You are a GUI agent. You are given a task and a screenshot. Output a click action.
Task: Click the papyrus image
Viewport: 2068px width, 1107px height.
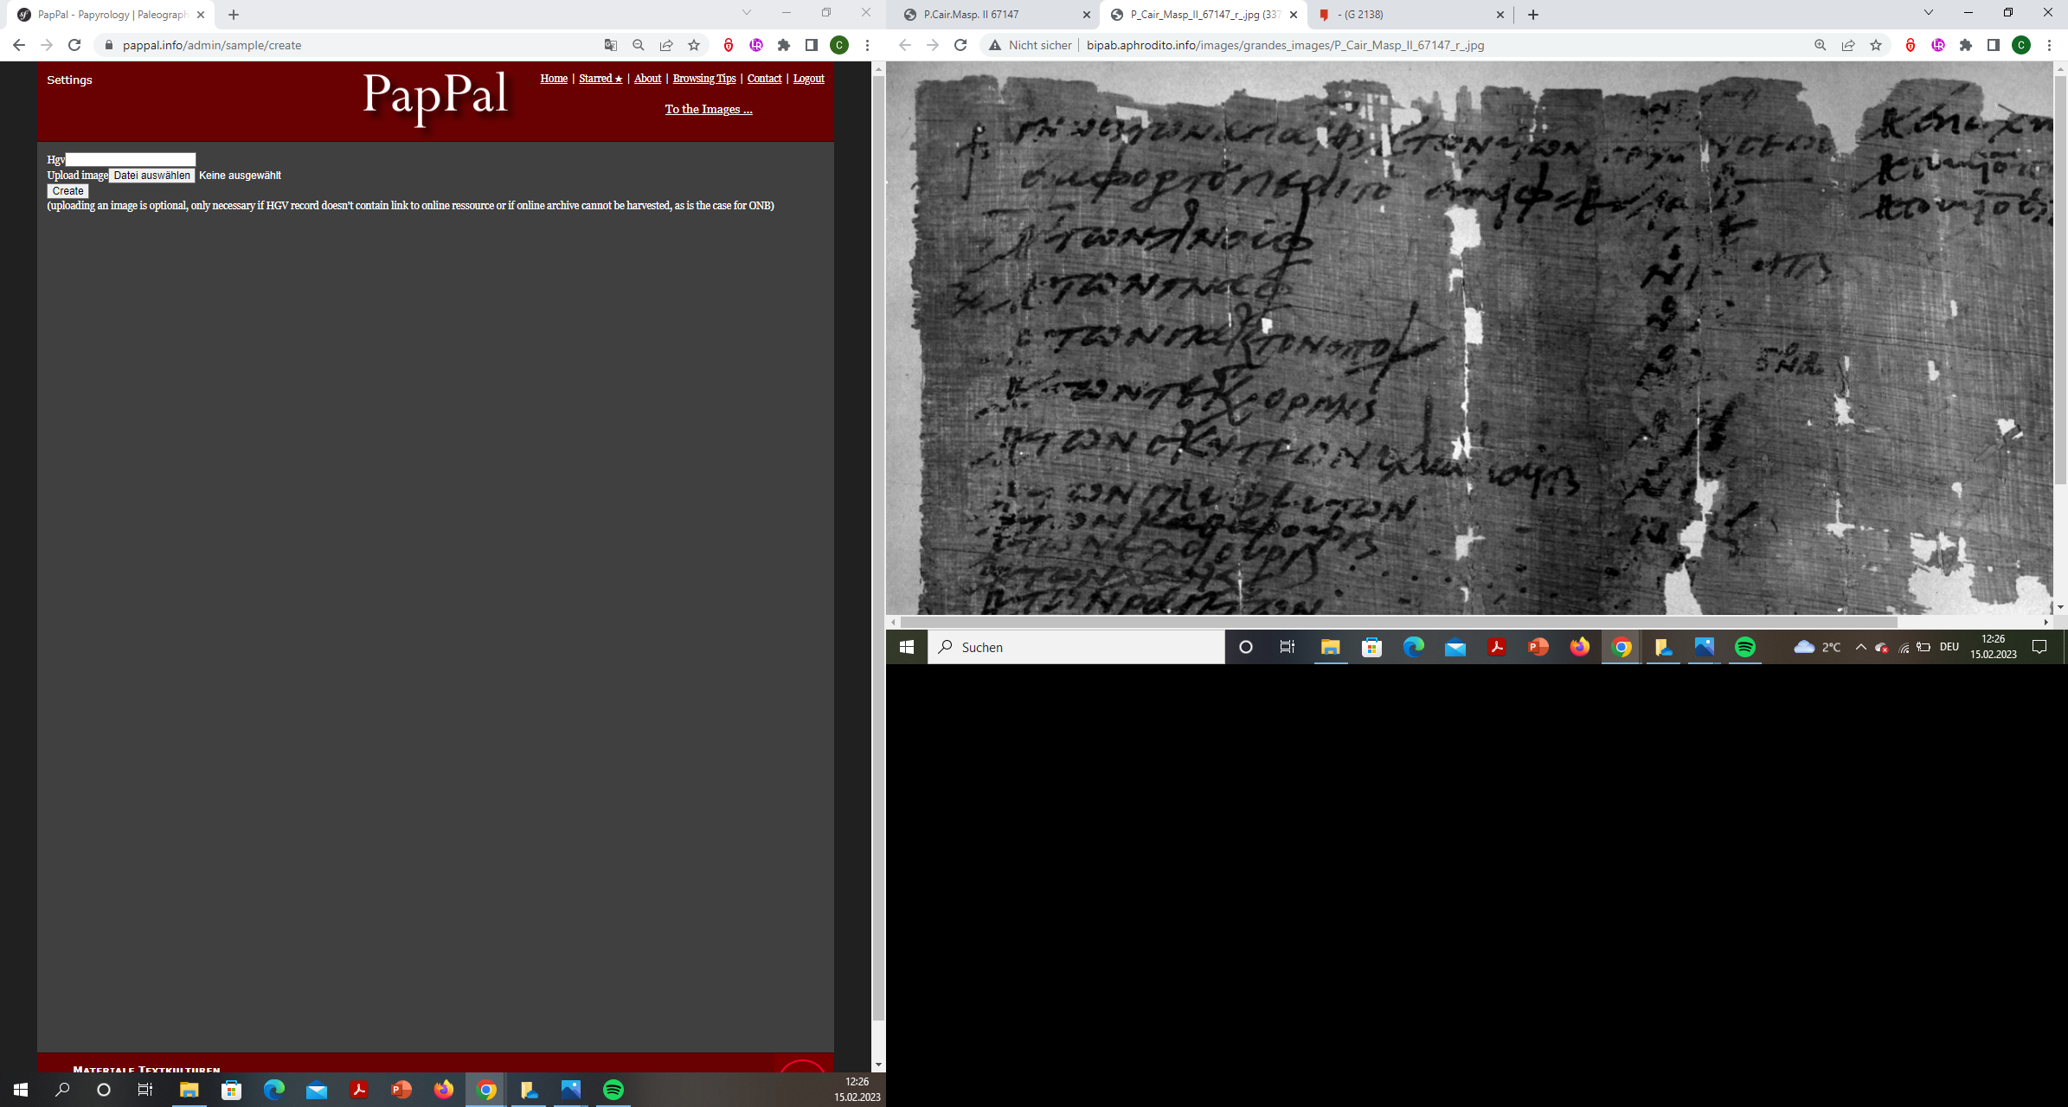coord(1469,337)
